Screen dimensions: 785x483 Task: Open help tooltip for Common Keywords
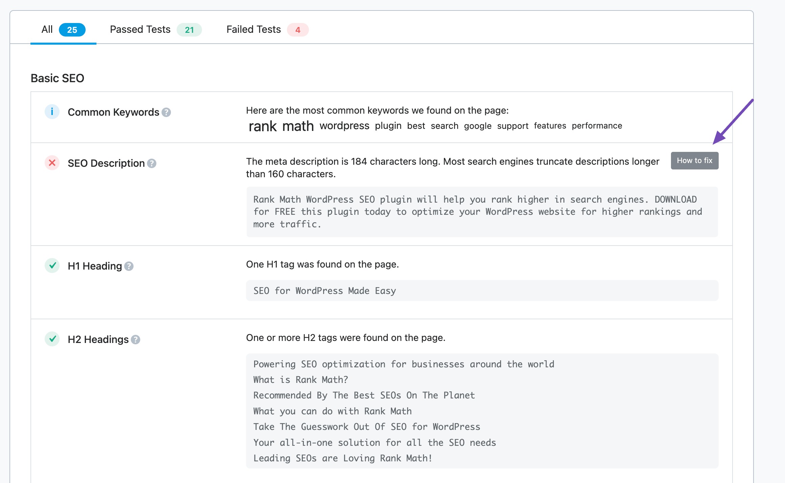tap(166, 112)
